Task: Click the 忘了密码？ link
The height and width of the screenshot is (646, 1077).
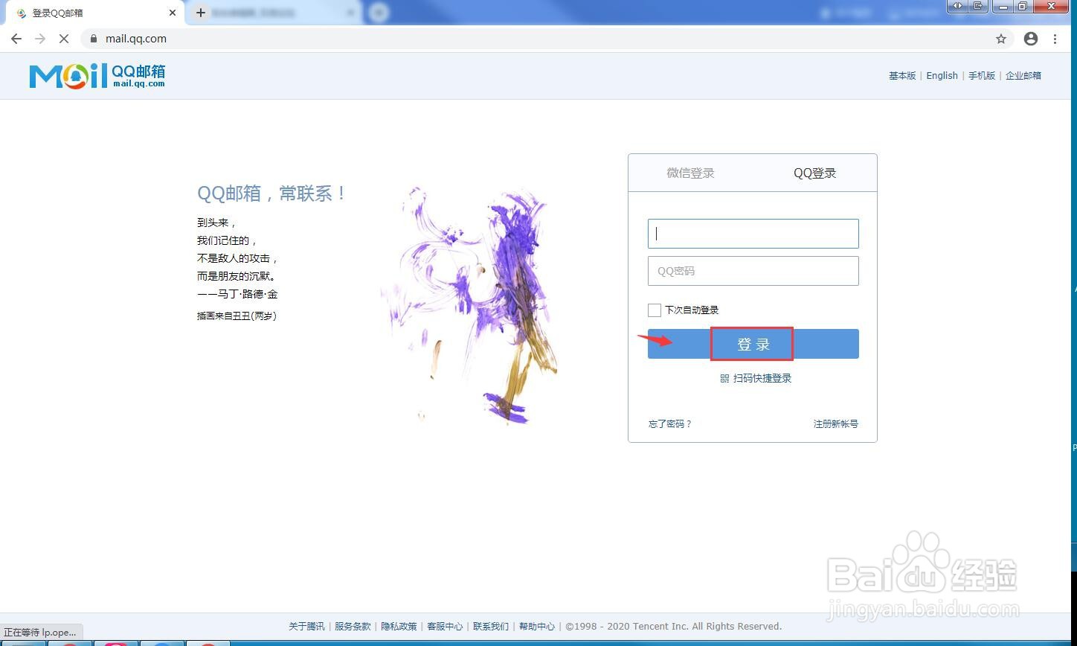Action: click(670, 423)
